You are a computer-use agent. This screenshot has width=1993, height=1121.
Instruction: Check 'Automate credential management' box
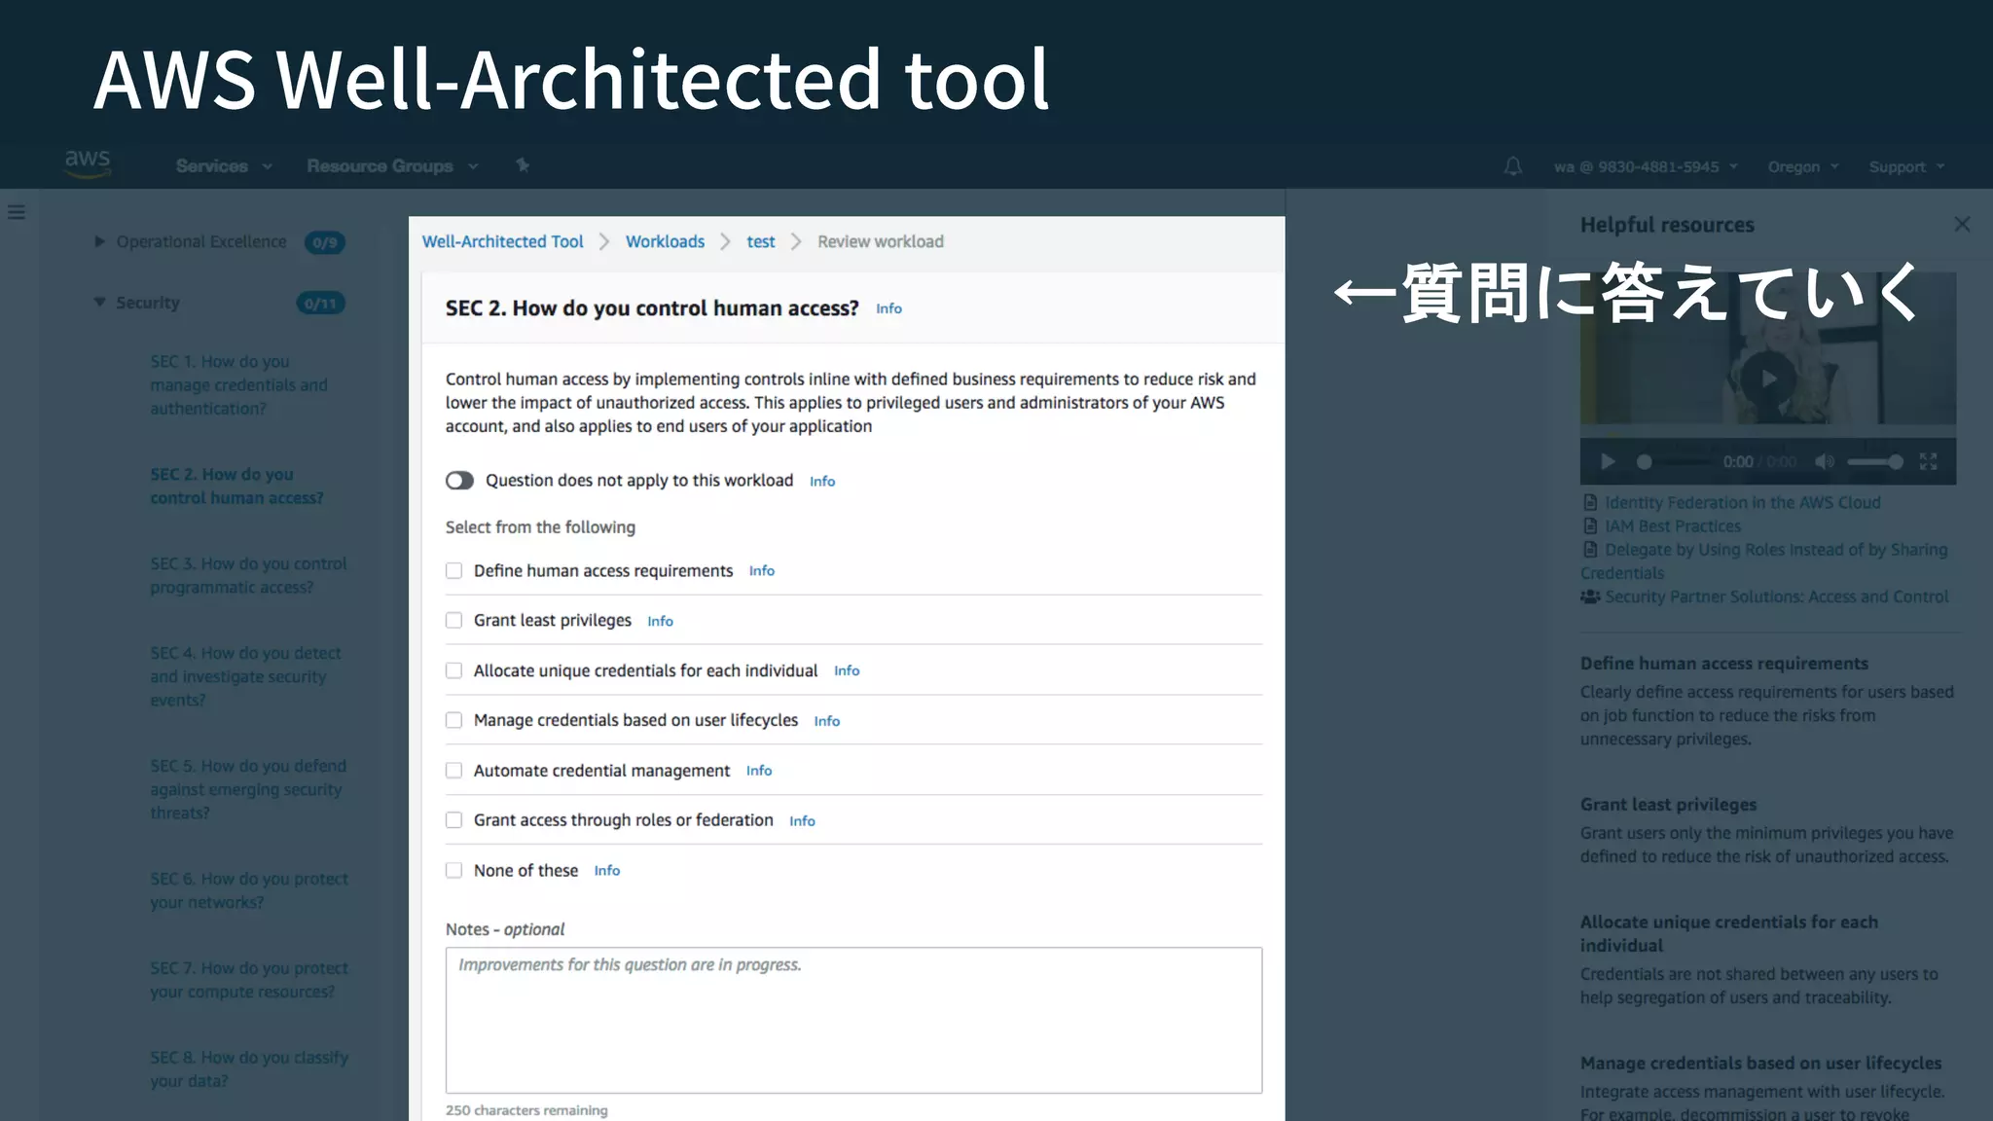click(x=453, y=771)
